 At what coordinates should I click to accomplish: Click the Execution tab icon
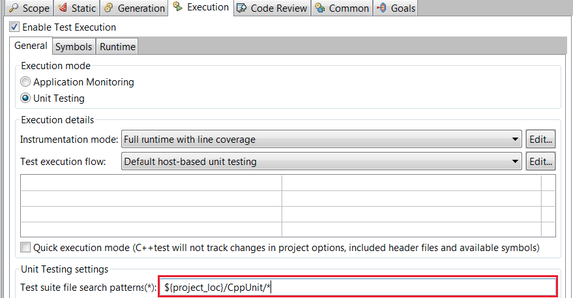pyautogui.click(x=177, y=7)
